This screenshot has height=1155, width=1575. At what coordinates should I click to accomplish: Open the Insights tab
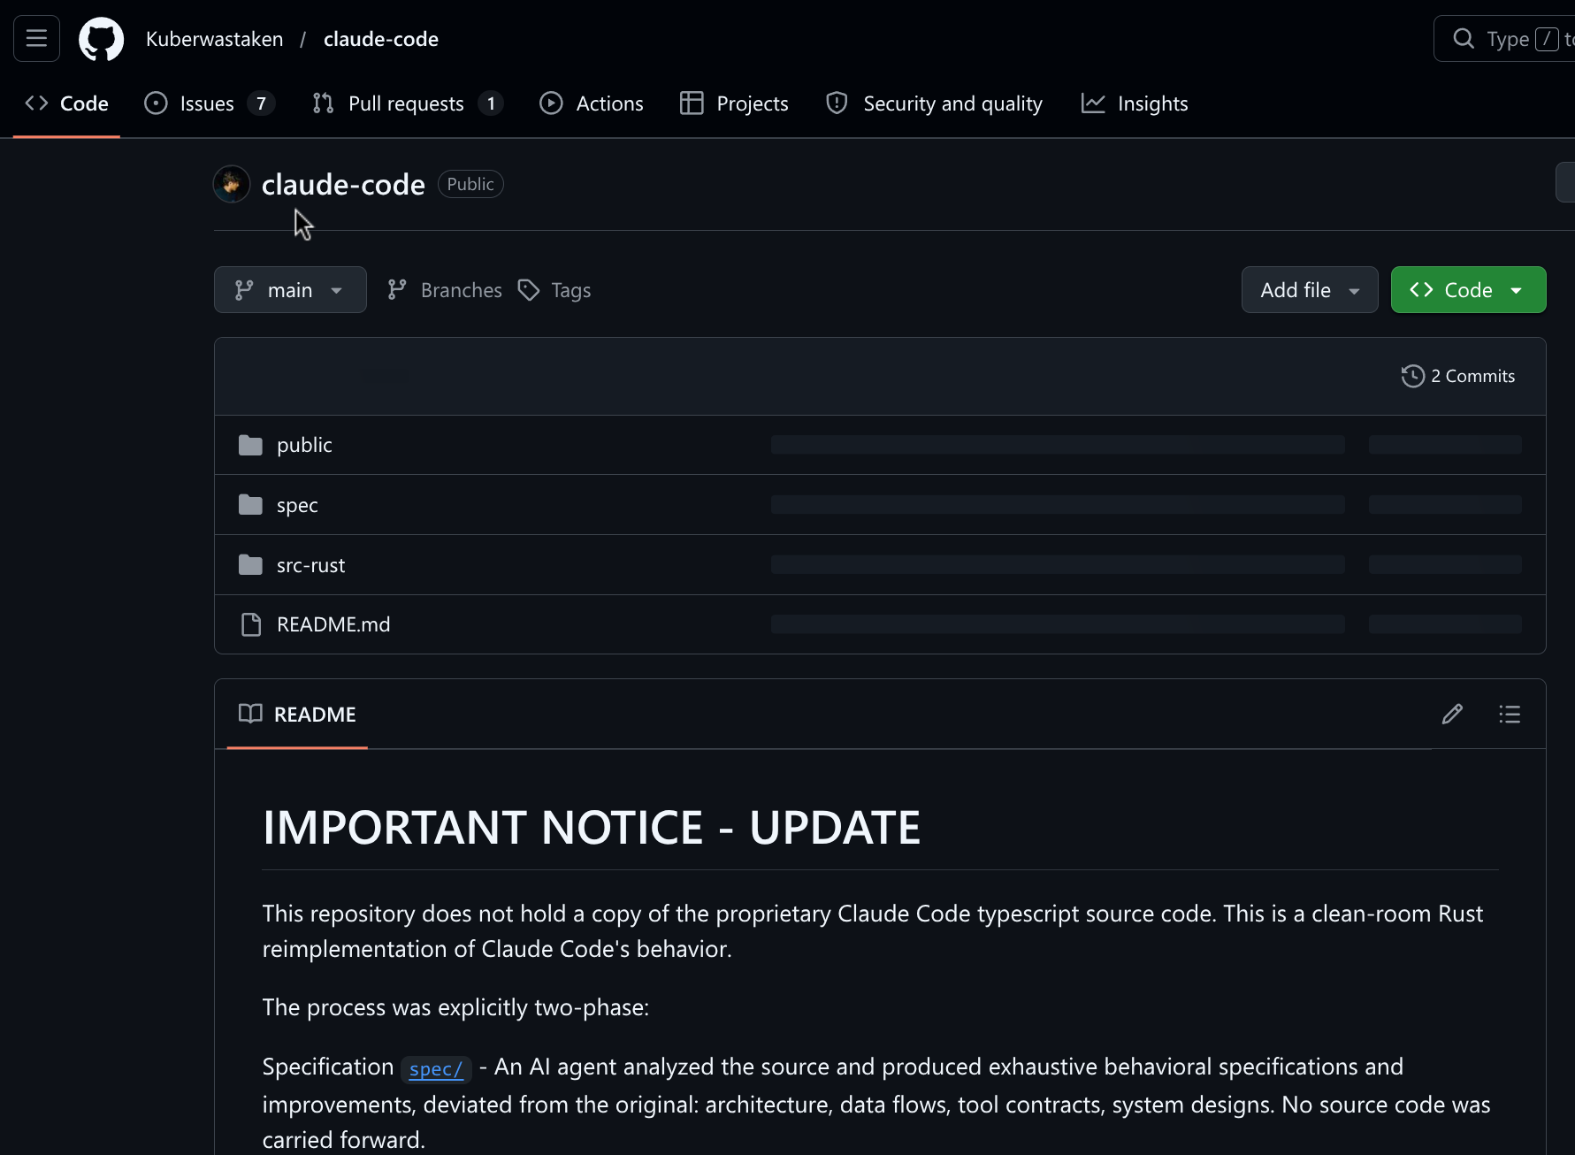[1135, 103]
